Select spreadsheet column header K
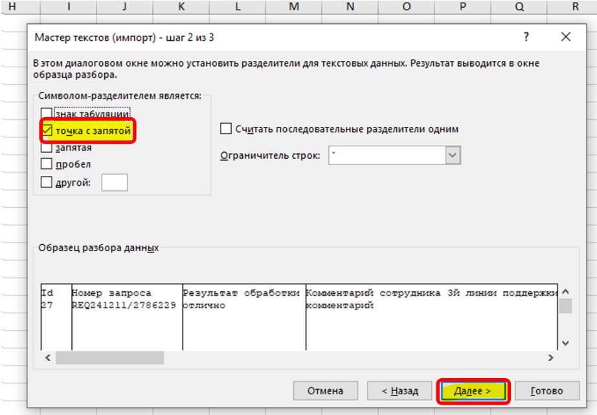 click(x=181, y=6)
